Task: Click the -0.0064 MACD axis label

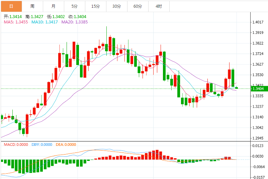Action: [x=258, y=167]
